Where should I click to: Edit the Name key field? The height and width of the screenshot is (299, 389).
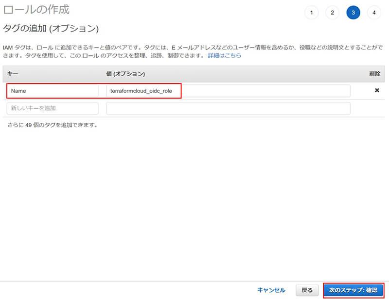[x=53, y=91]
